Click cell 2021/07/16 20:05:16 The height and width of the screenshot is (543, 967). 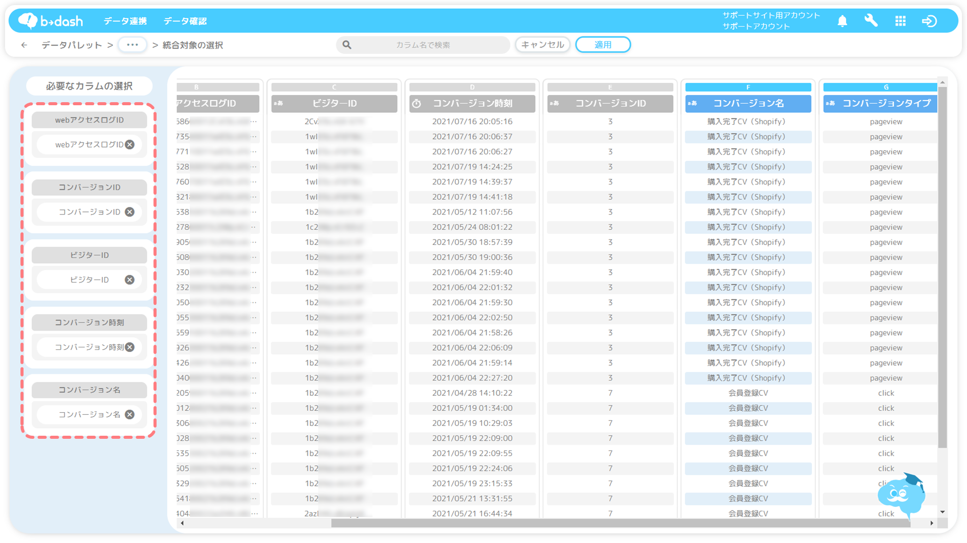472,122
